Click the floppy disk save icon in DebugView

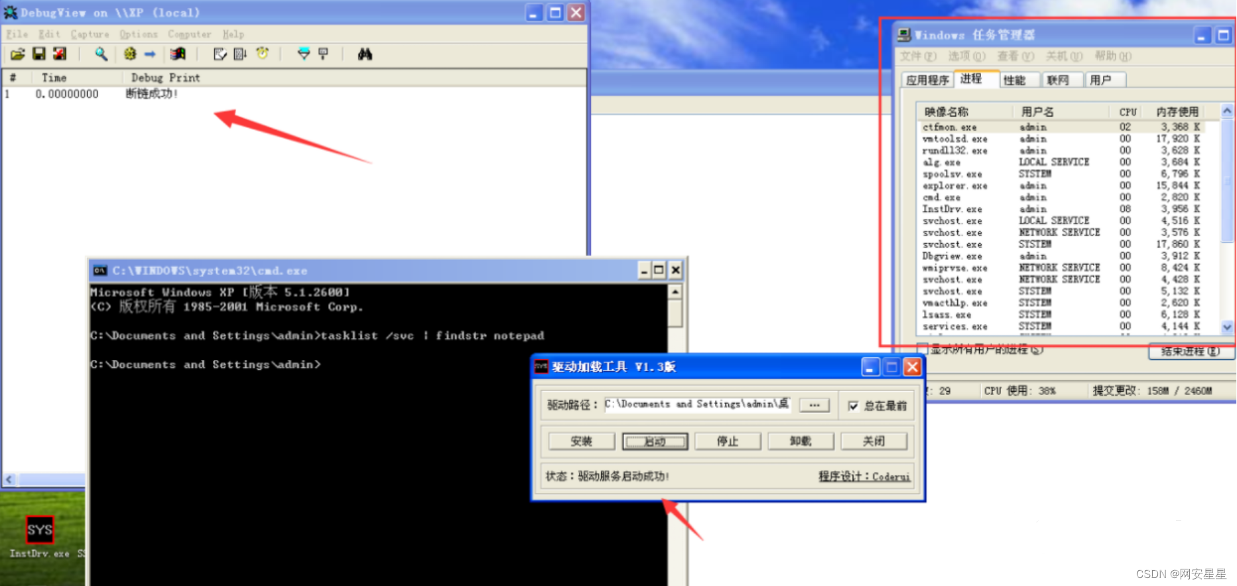click(x=39, y=54)
